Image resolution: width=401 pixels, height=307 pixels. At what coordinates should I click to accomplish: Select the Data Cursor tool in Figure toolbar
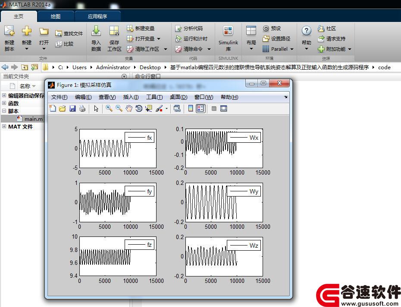149,109
